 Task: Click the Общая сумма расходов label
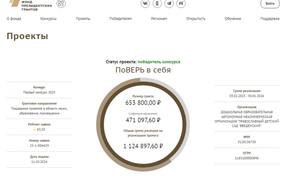[x=143, y=133]
